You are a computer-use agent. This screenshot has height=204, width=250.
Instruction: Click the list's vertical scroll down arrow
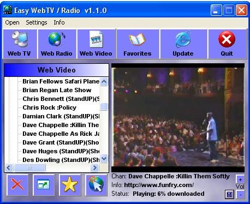(x=104, y=159)
